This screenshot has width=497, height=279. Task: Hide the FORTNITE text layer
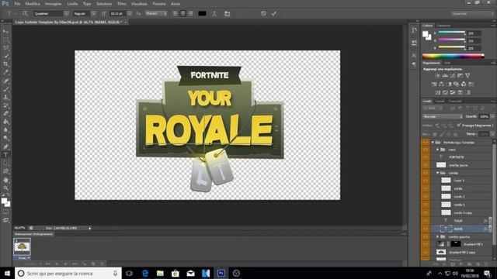click(x=425, y=157)
